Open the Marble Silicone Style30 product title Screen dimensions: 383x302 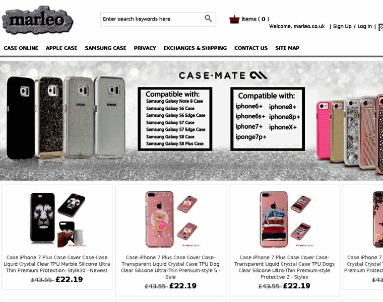point(57,264)
